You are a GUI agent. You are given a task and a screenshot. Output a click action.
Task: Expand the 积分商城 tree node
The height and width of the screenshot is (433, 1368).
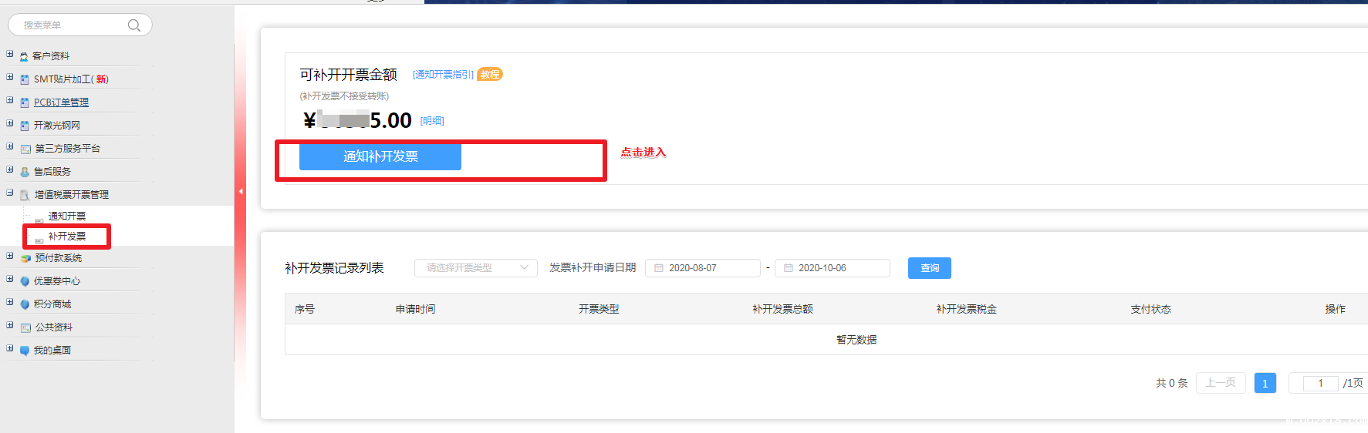pyautogui.click(x=10, y=303)
